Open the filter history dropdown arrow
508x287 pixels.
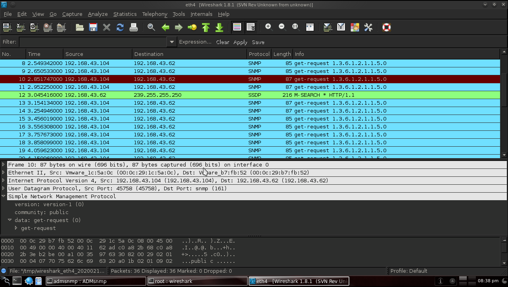[x=172, y=42]
